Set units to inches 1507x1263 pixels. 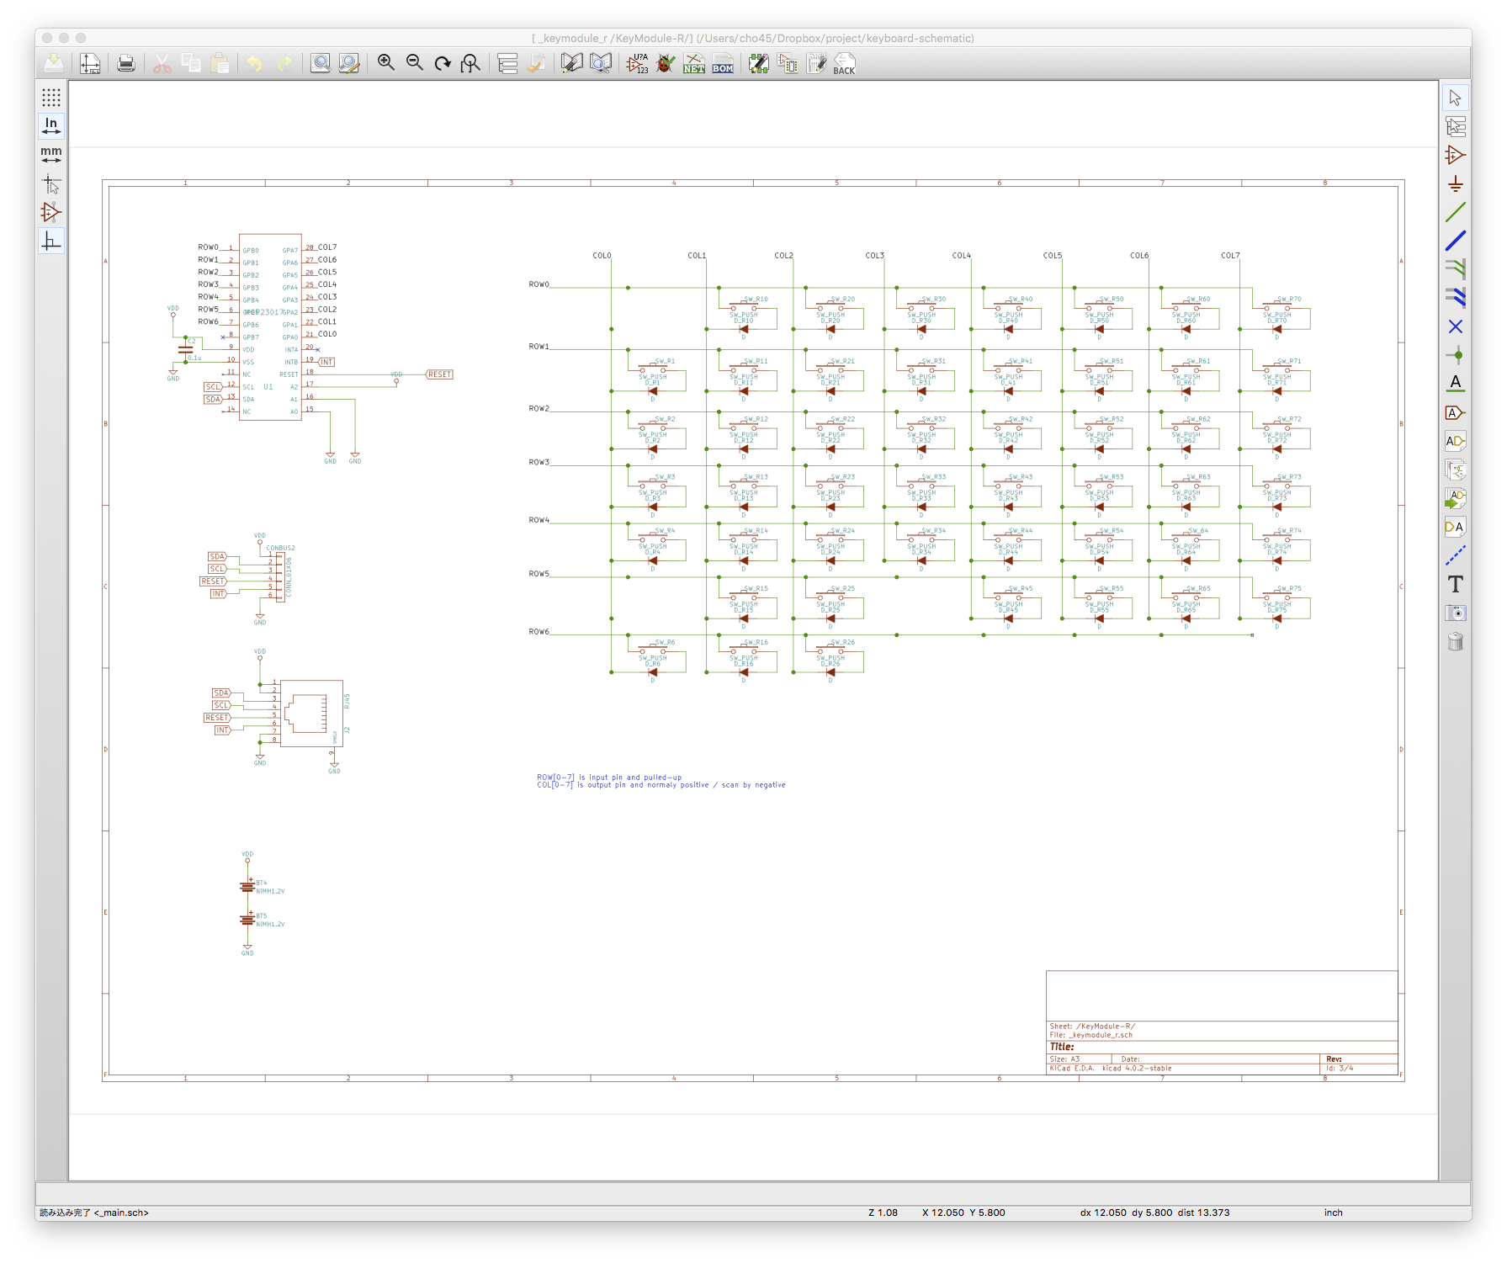[x=51, y=126]
